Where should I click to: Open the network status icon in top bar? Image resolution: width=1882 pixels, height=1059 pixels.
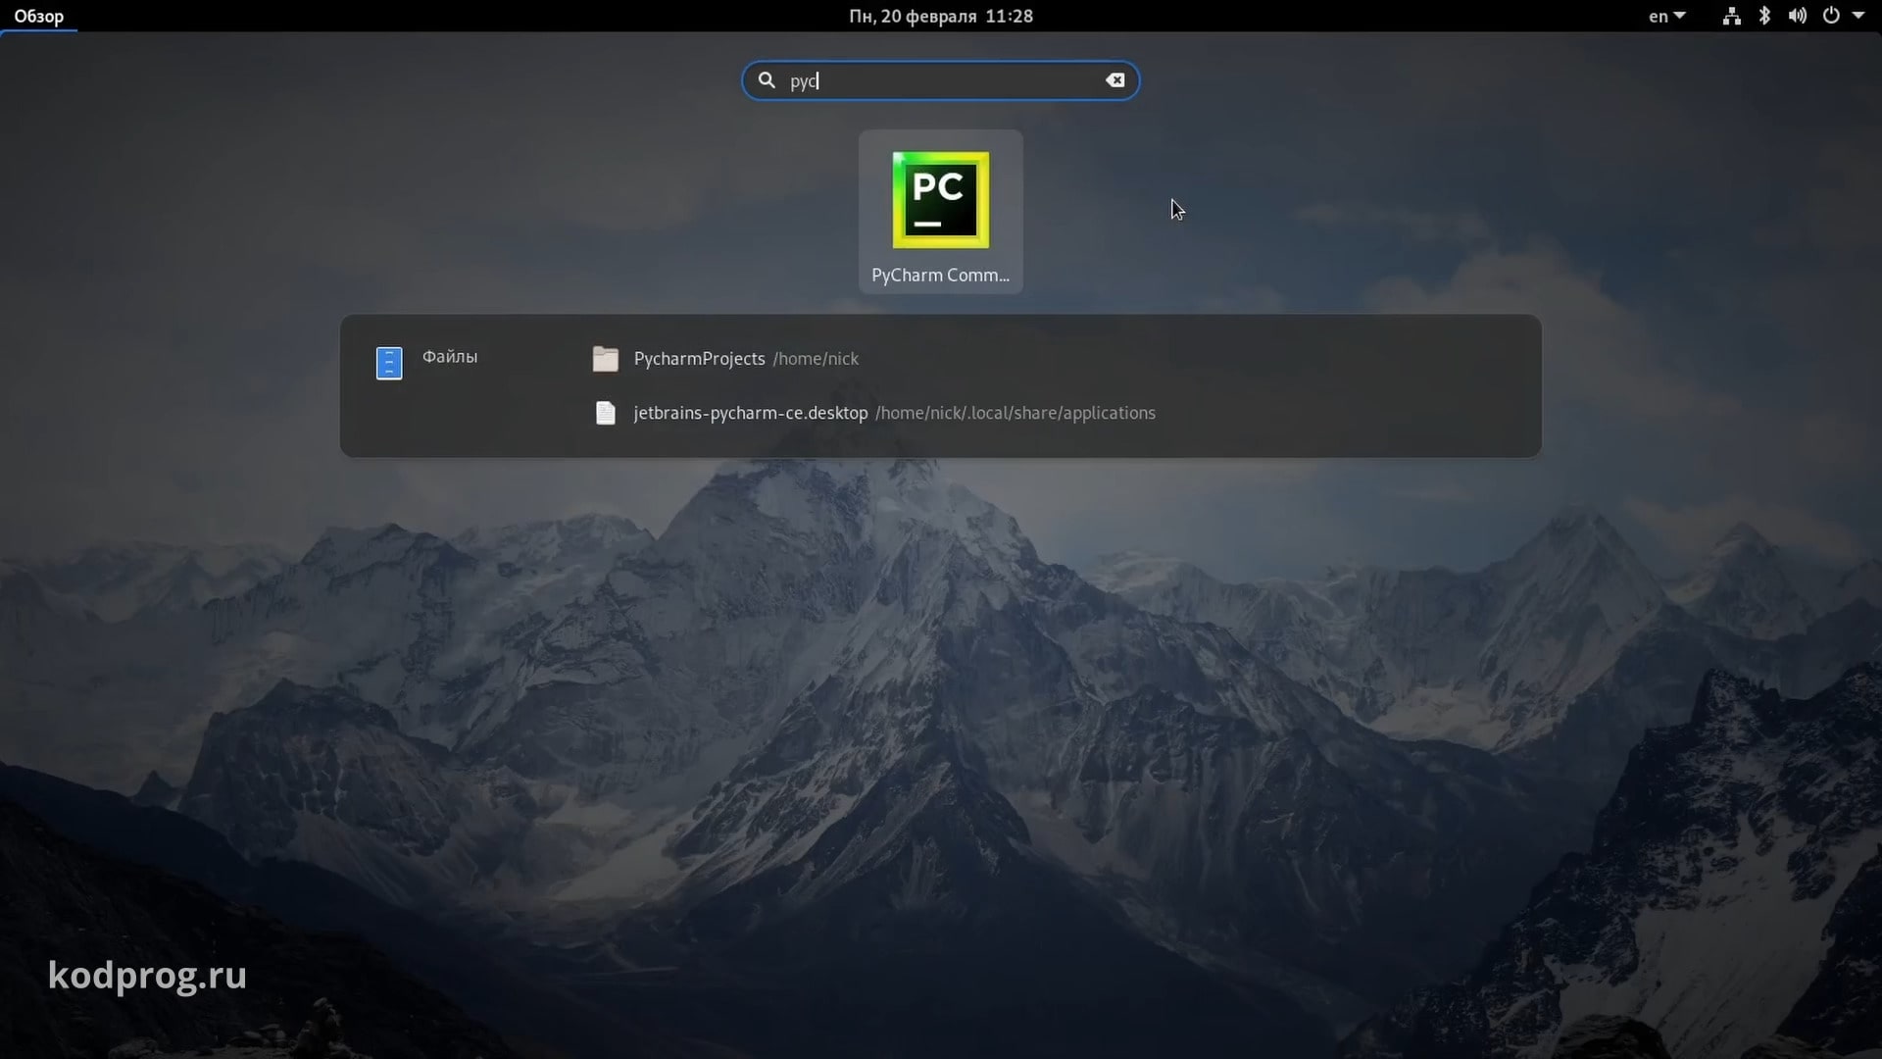pyautogui.click(x=1732, y=16)
